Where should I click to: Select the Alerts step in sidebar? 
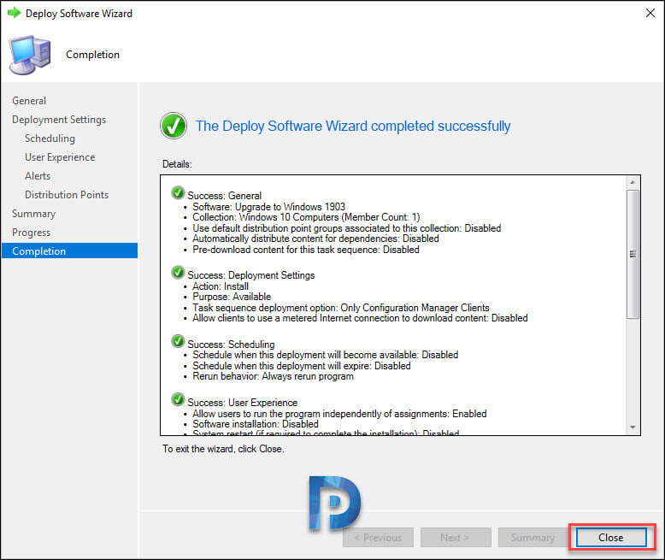click(38, 176)
